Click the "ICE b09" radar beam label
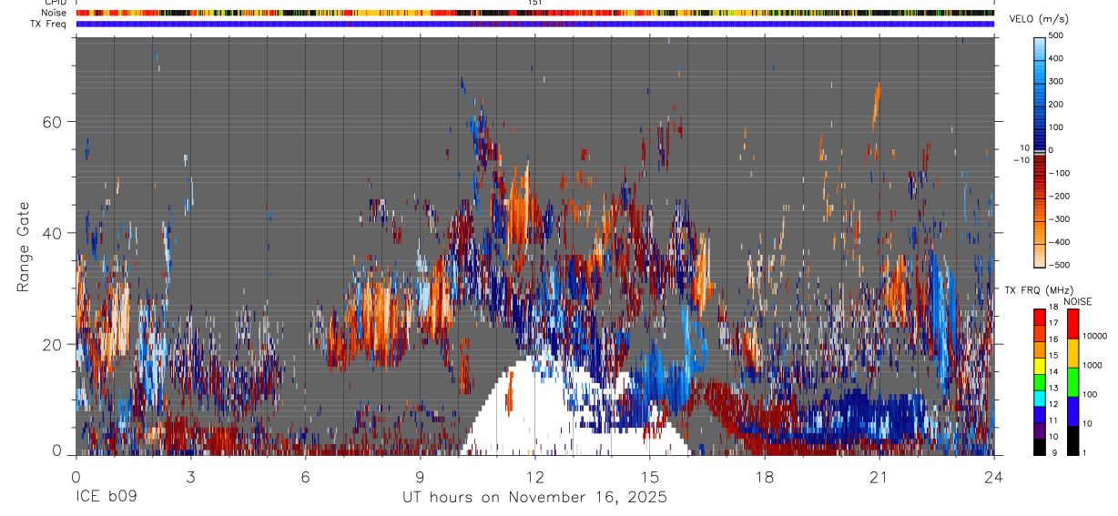The image size is (1118, 516). click(x=106, y=498)
